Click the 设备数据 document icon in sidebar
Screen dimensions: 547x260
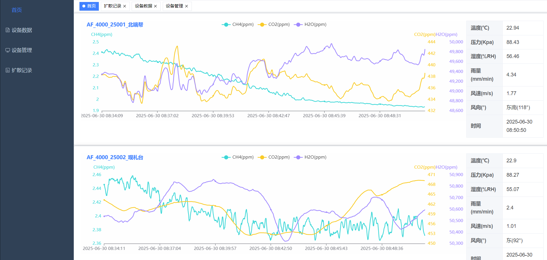click(x=8, y=30)
